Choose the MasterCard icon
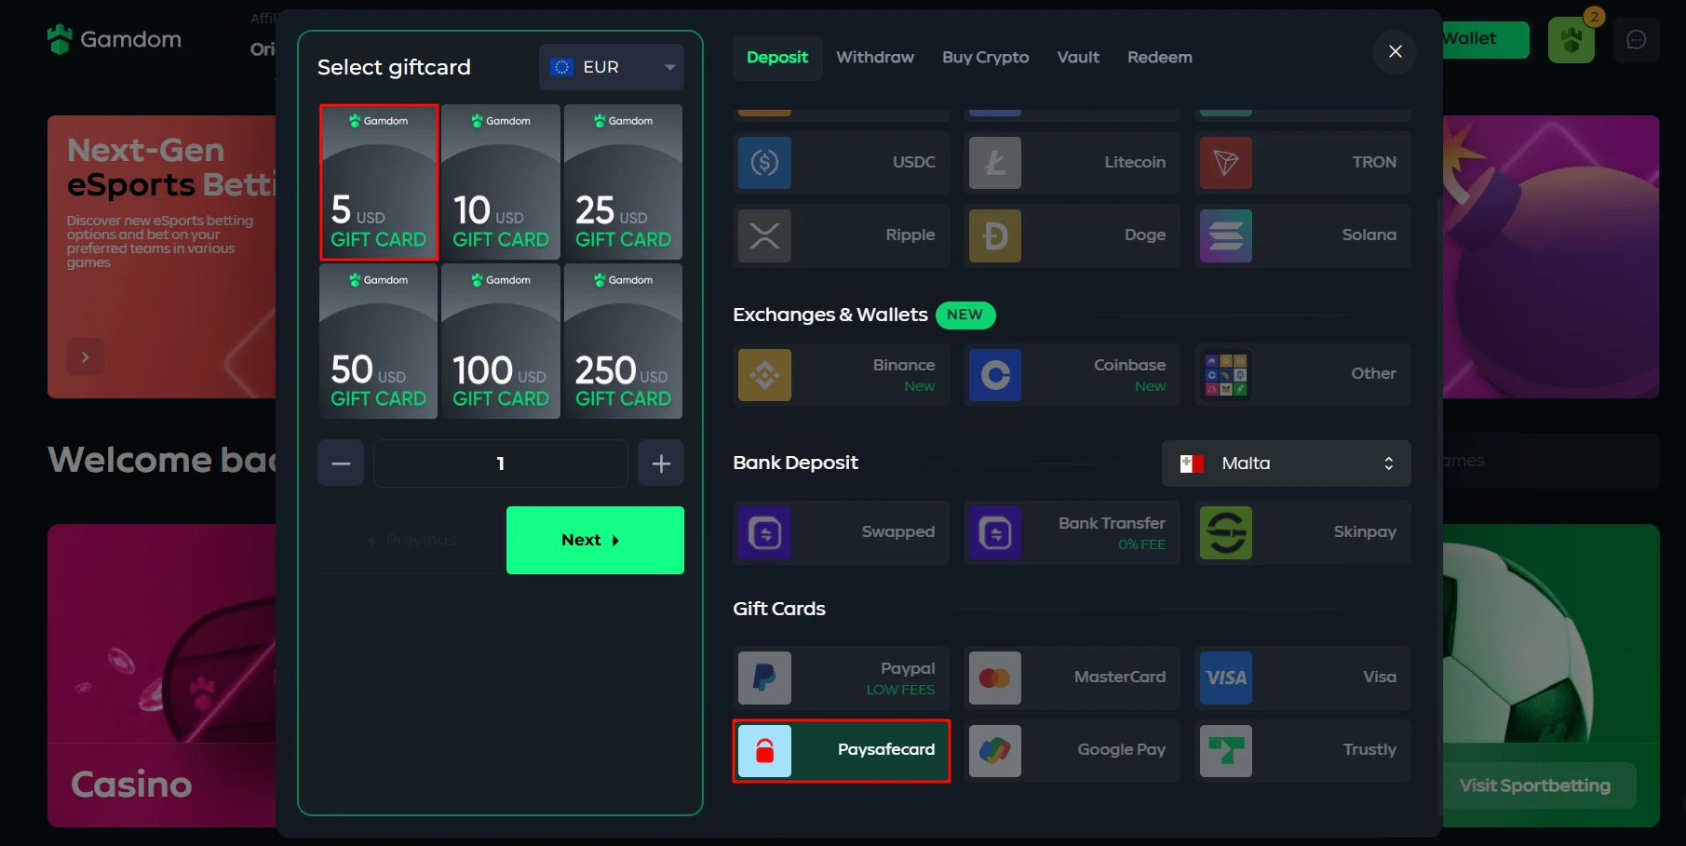The height and width of the screenshot is (846, 1686). (995, 678)
